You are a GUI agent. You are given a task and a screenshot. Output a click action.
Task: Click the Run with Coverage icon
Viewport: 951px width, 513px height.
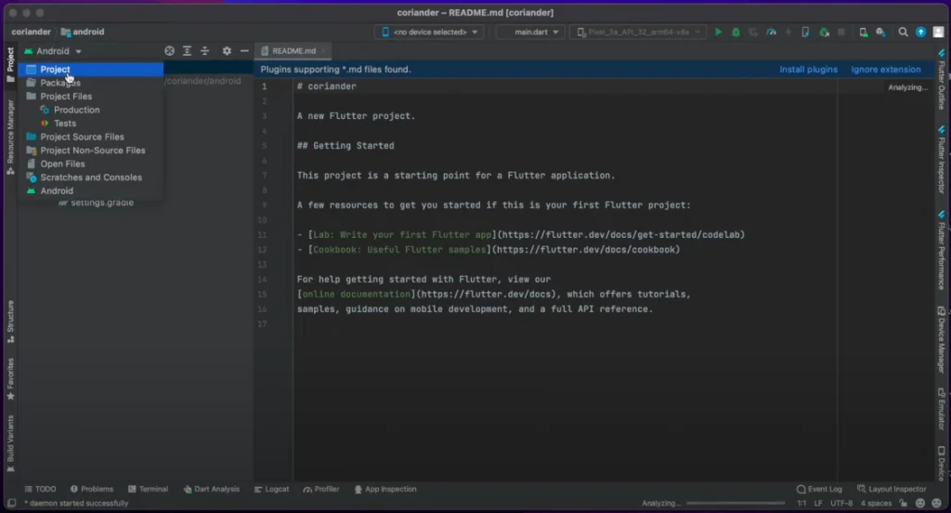pyautogui.click(x=753, y=33)
